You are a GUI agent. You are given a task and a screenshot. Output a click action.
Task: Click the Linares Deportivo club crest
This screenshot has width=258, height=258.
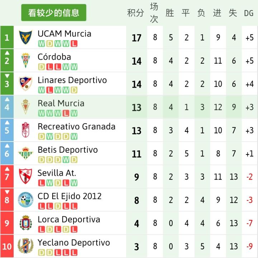point(25,84)
